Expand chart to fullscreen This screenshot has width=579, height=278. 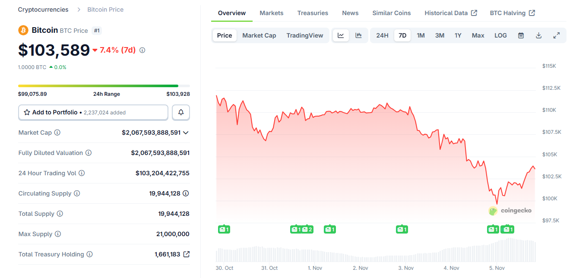pyautogui.click(x=557, y=35)
